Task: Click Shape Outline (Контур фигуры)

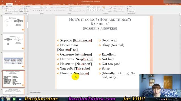Action: [x=118, y=9]
